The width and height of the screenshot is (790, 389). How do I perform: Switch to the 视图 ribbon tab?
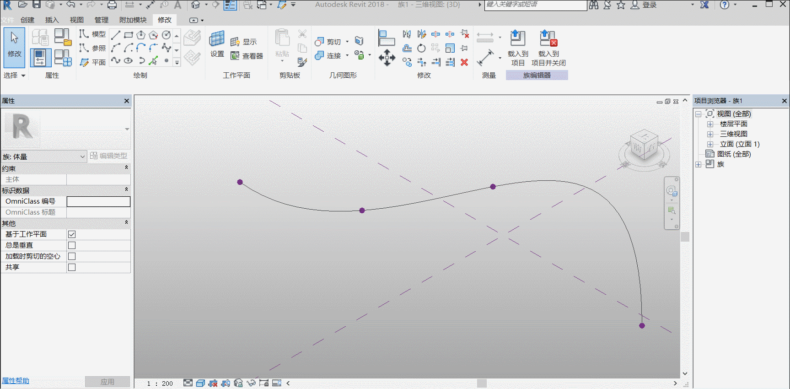(77, 20)
